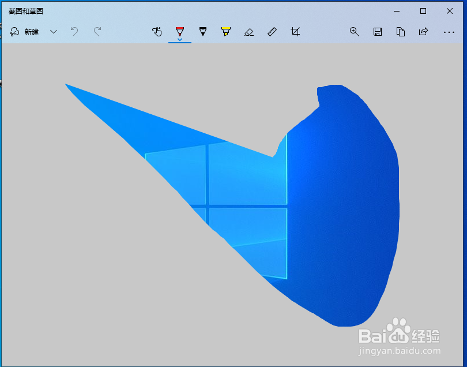Undo the last action
The height and width of the screenshot is (367, 467).
click(x=74, y=32)
